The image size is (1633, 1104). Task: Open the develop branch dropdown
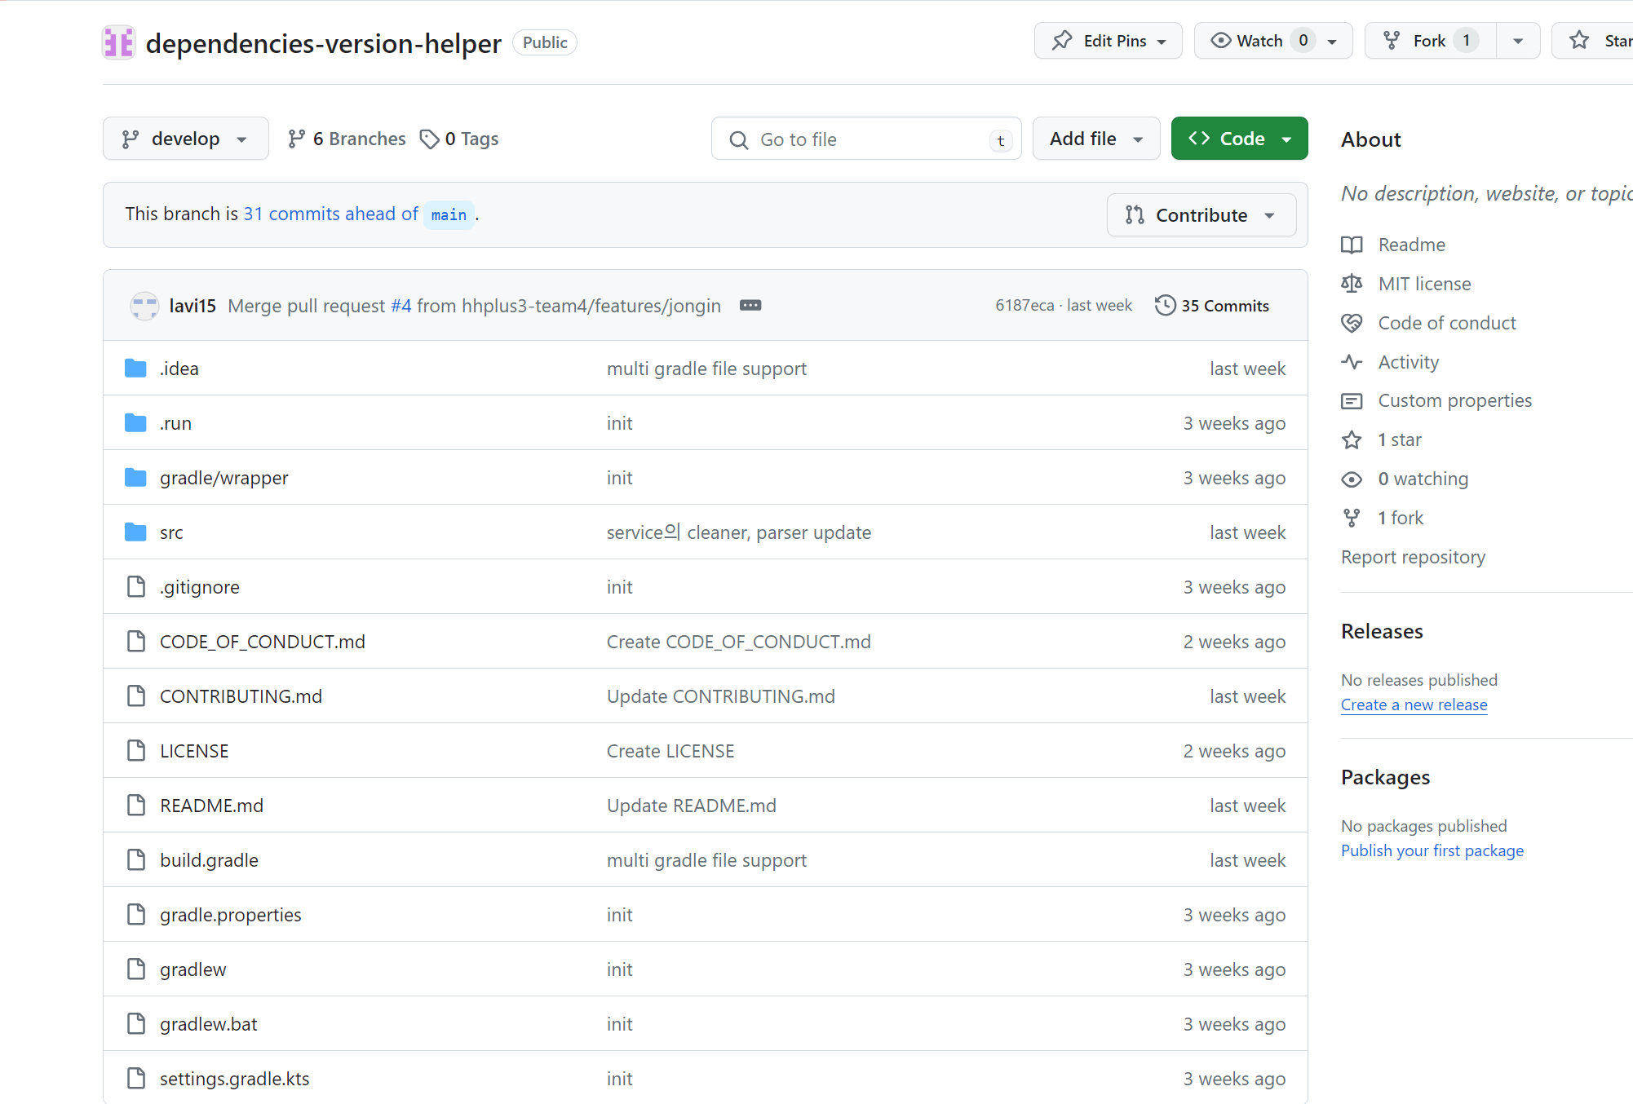tap(185, 139)
